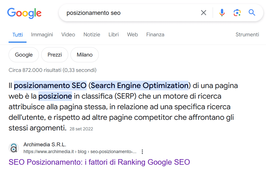Switch to the Video tab
The height and width of the screenshot is (169, 266).
pyautogui.click(x=68, y=35)
